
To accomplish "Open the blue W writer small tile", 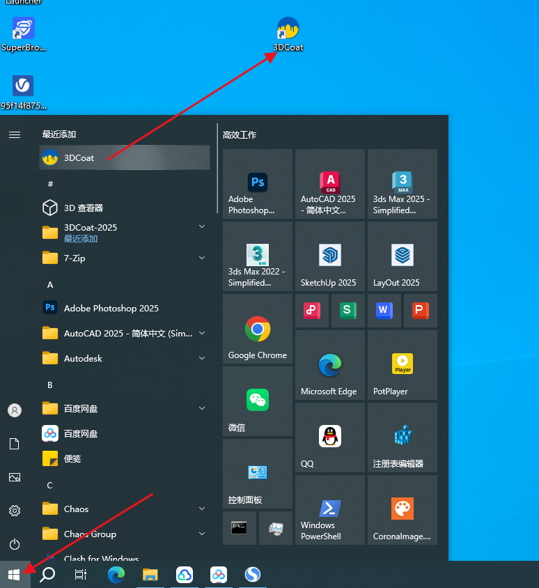I will pyautogui.click(x=384, y=311).
